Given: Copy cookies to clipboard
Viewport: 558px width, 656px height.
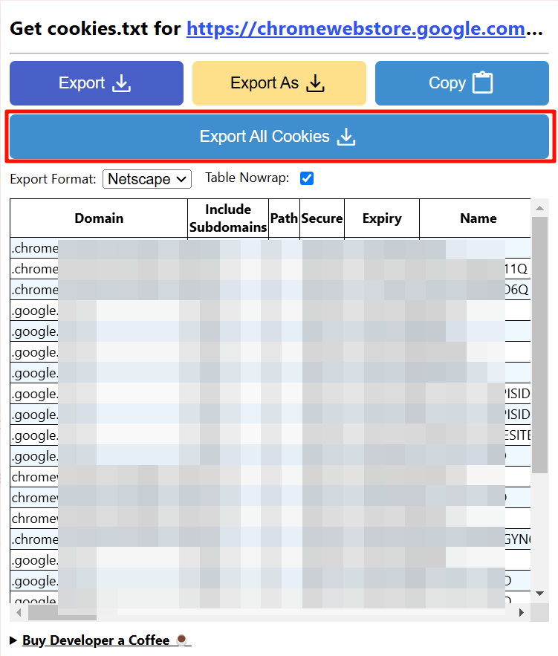Looking at the screenshot, I should click(462, 83).
